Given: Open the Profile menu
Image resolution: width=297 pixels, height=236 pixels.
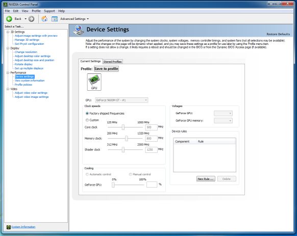Looking at the screenshot, I should coord(36,11).
